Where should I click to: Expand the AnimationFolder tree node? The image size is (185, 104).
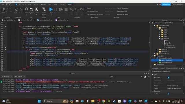coord(155,54)
